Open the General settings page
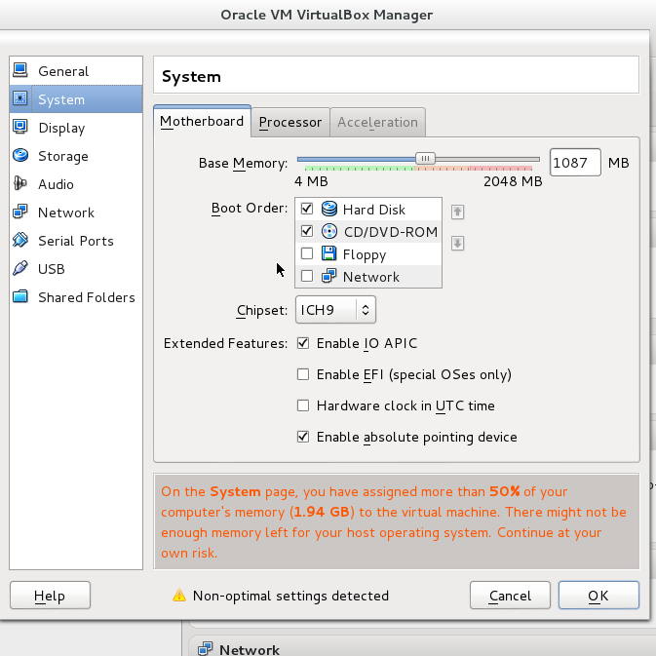The height and width of the screenshot is (656, 656). tap(76, 71)
